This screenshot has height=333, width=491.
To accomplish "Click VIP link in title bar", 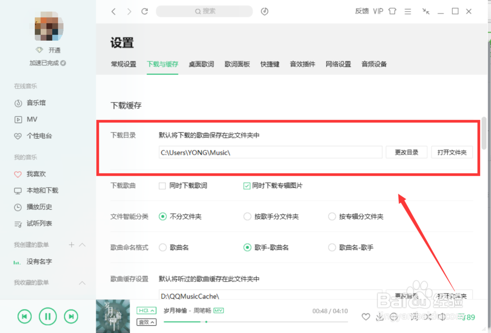I will 378,11.
